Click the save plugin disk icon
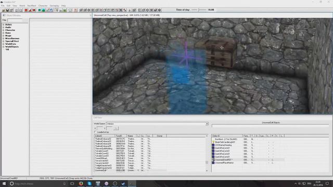The image size is (333, 187). coord(7,10)
